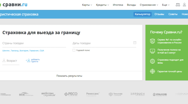Click the add tourist person icon
The image size is (188, 104).
click(x=28, y=60)
